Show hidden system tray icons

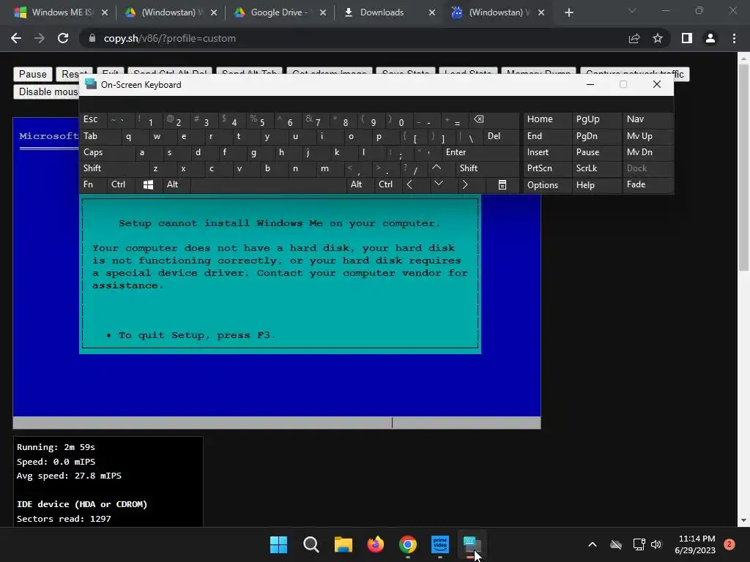pos(592,544)
